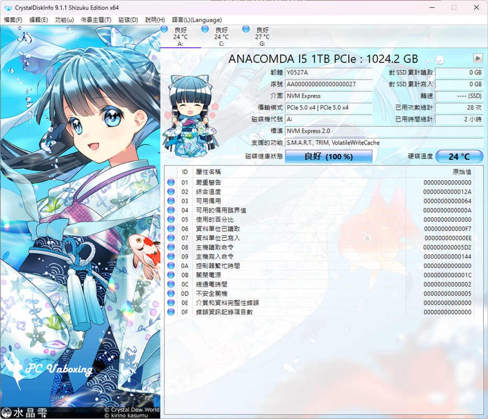The width and height of the screenshot is (488, 419).
Task: Open the 佈景主題(T) menu
Action: (x=96, y=20)
